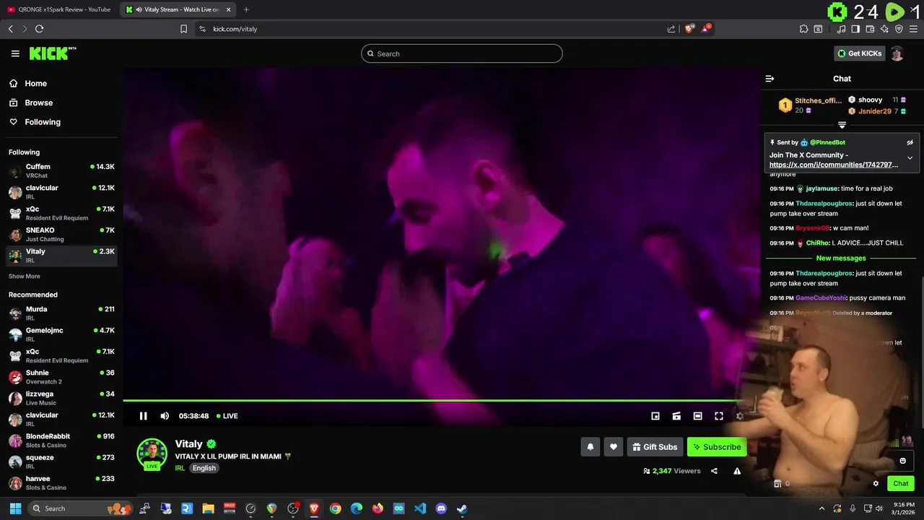This screenshot has height=520, width=924.
Task: Open a new browser tab
Action: 246,9
